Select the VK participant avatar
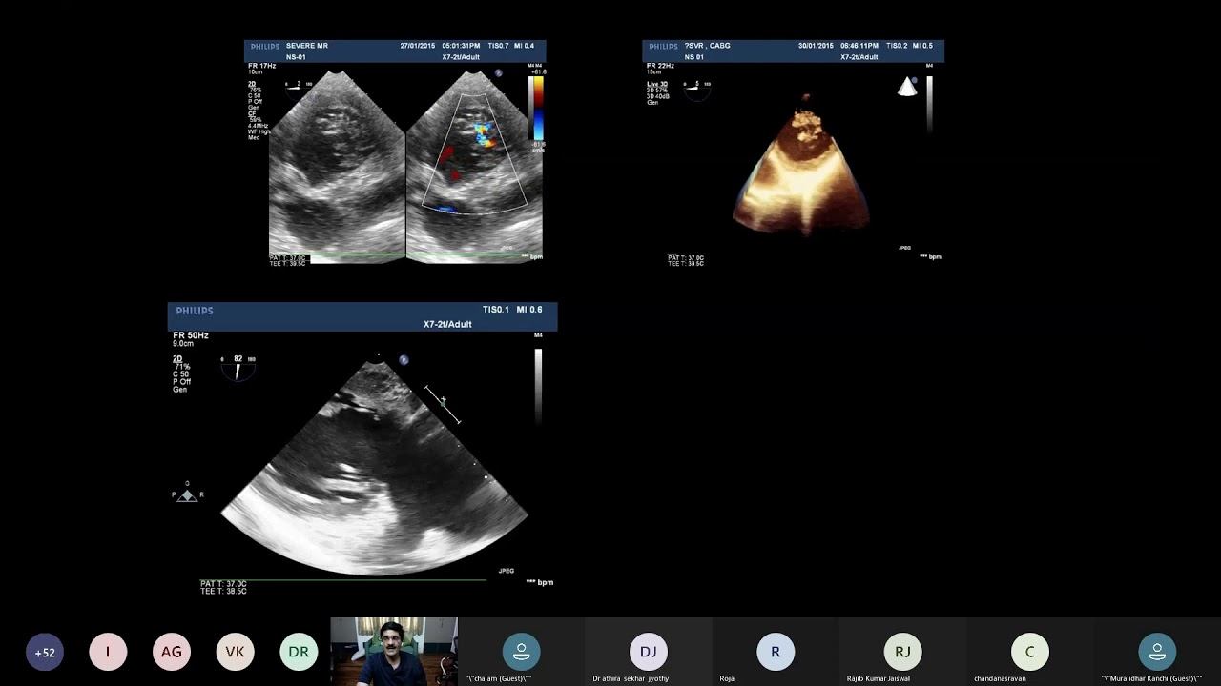1221x686 pixels. click(x=235, y=652)
